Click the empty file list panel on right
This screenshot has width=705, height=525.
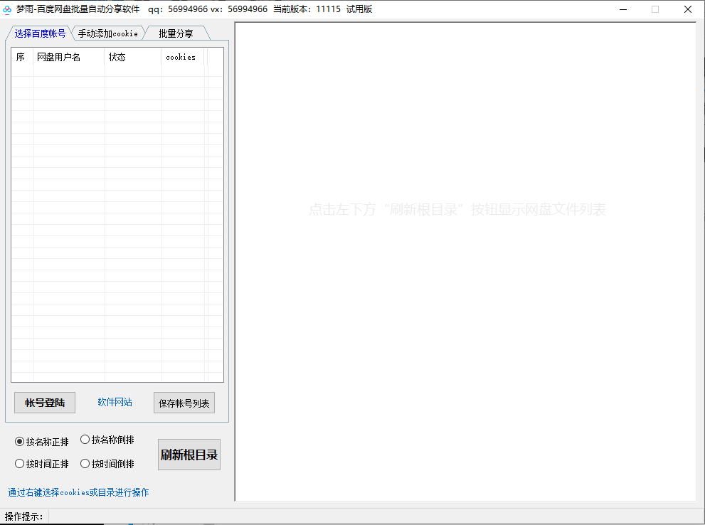pyautogui.click(x=465, y=320)
